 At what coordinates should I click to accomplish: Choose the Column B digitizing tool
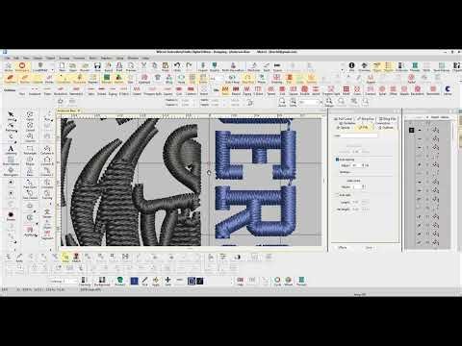47,161
